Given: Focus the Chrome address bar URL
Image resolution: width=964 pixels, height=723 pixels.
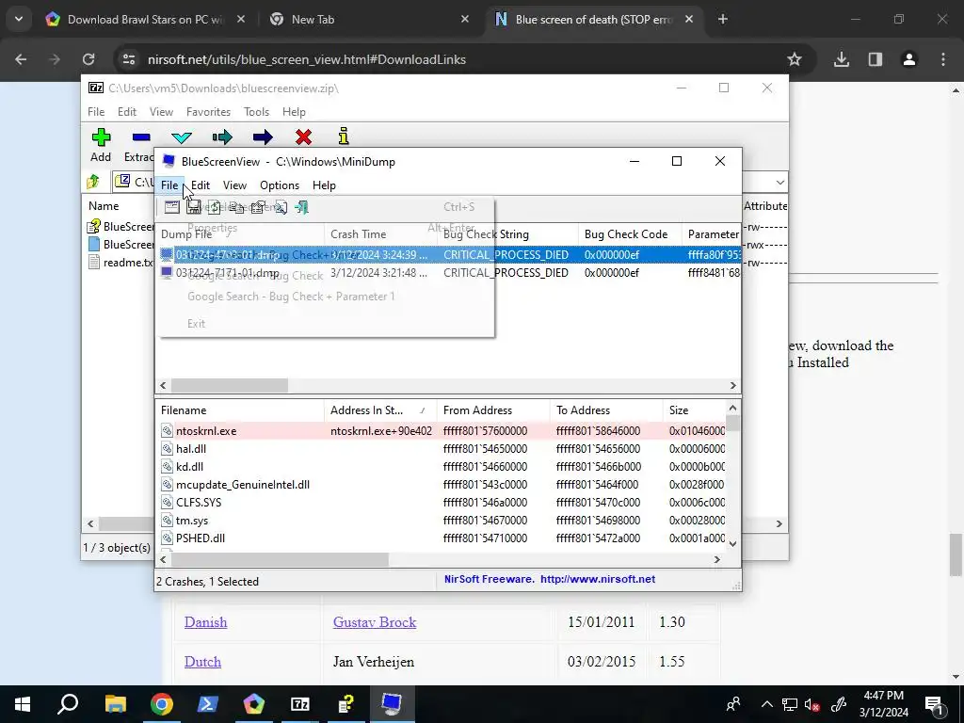Looking at the screenshot, I should [x=307, y=59].
